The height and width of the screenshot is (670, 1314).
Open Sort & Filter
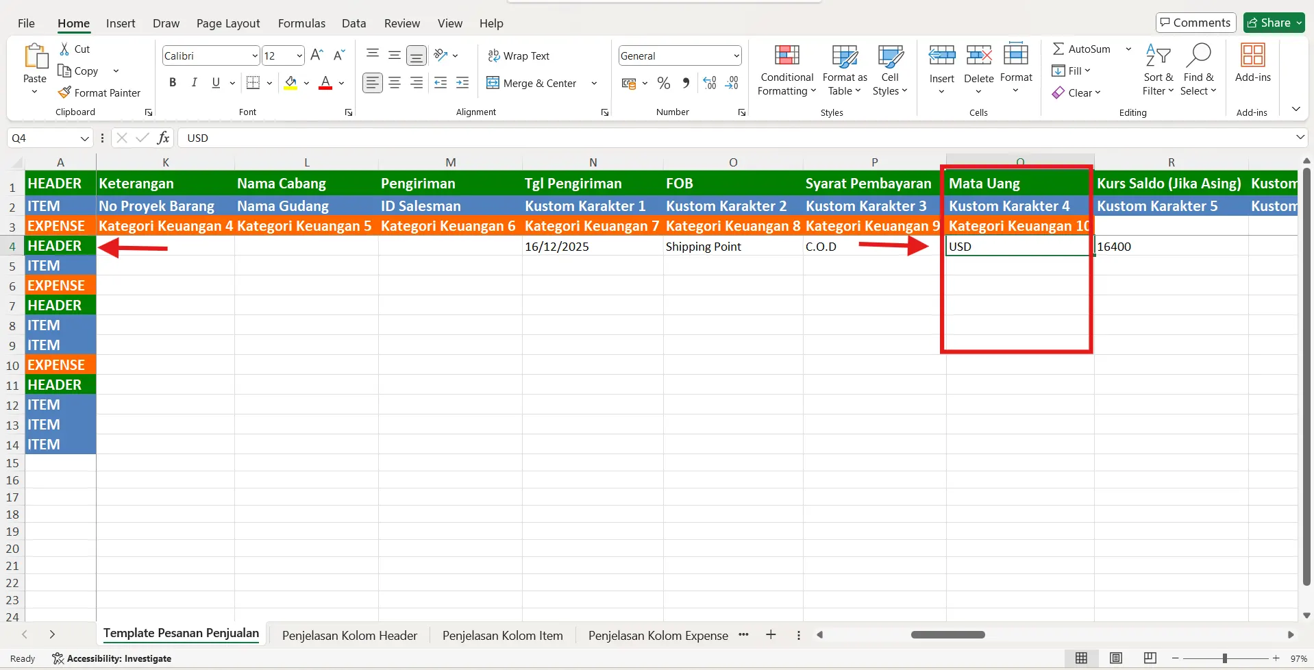[x=1159, y=69]
